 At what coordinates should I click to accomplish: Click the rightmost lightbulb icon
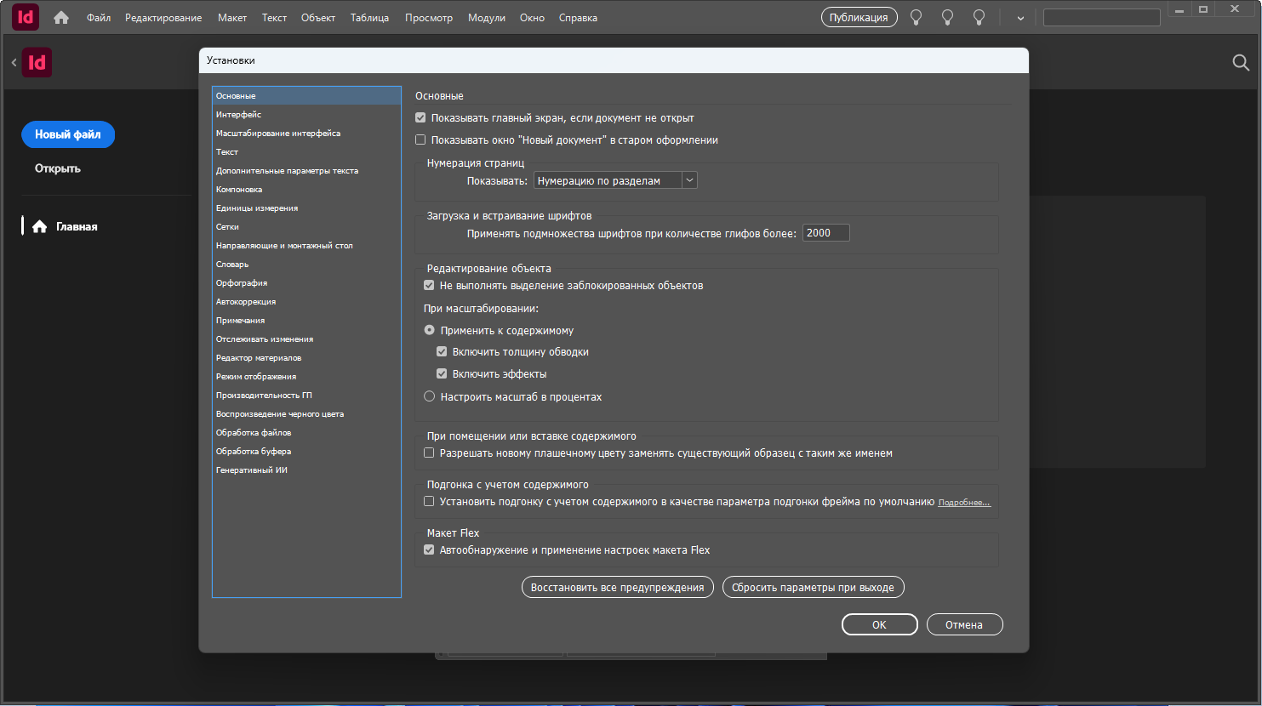979,18
